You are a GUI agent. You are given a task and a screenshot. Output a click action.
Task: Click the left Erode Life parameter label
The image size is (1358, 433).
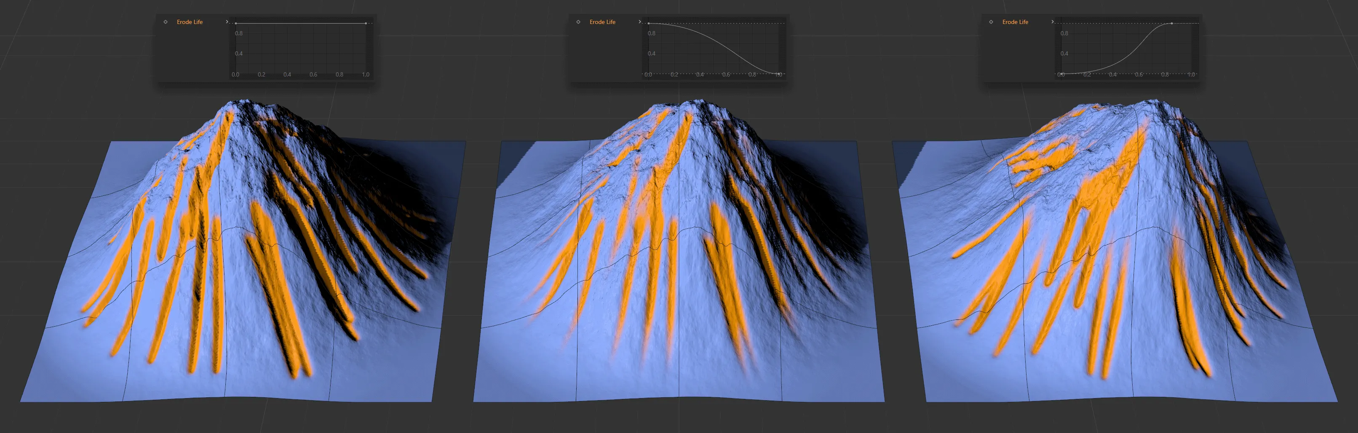190,21
